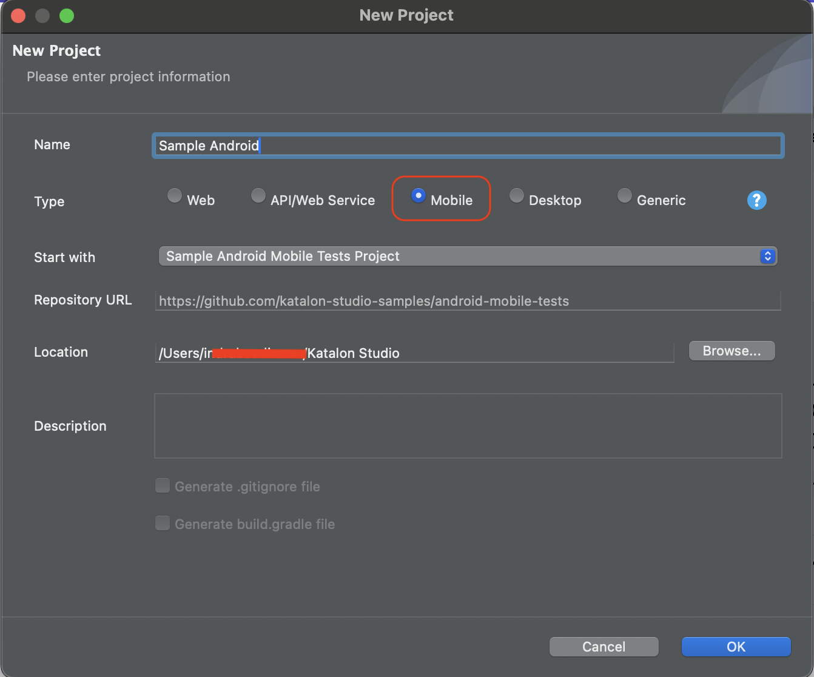
Task: Confirm project creation with OK
Action: [736, 647]
